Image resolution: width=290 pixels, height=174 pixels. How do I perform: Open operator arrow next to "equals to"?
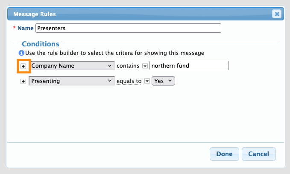147,81
